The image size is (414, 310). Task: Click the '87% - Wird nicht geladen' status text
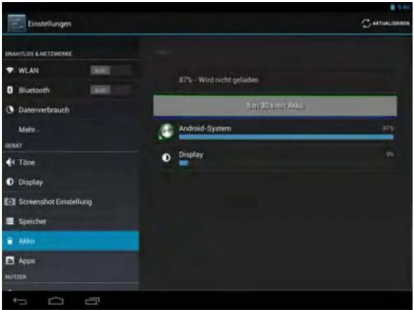(x=219, y=80)
